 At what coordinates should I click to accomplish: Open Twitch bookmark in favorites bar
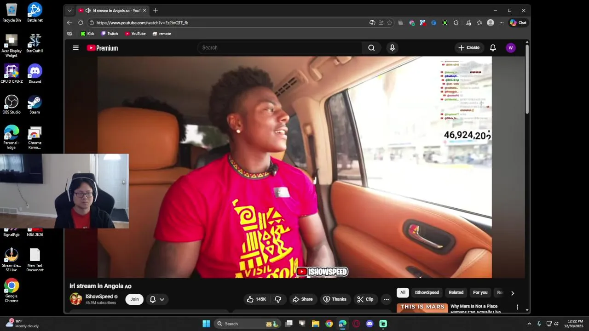point(110,34)
